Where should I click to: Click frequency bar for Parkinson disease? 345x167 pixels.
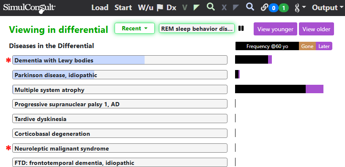click(238, 74)
